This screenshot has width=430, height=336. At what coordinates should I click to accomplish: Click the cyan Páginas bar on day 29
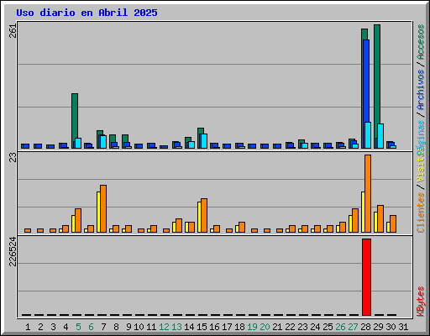point(380,136)
